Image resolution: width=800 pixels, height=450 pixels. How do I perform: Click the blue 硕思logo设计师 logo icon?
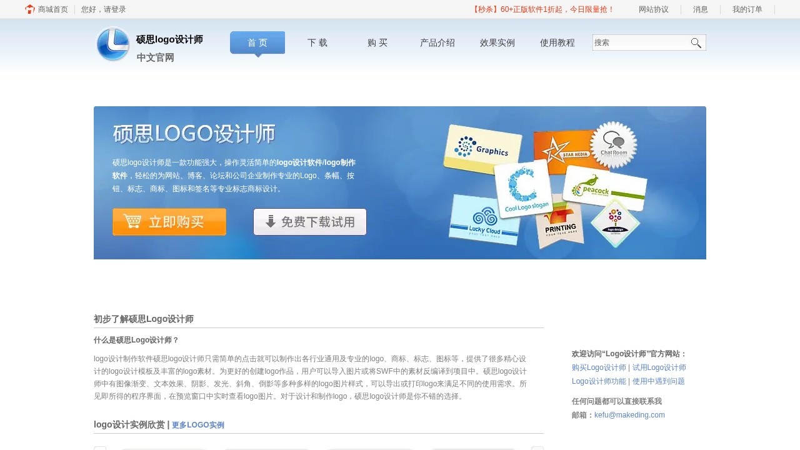point(112,44)
